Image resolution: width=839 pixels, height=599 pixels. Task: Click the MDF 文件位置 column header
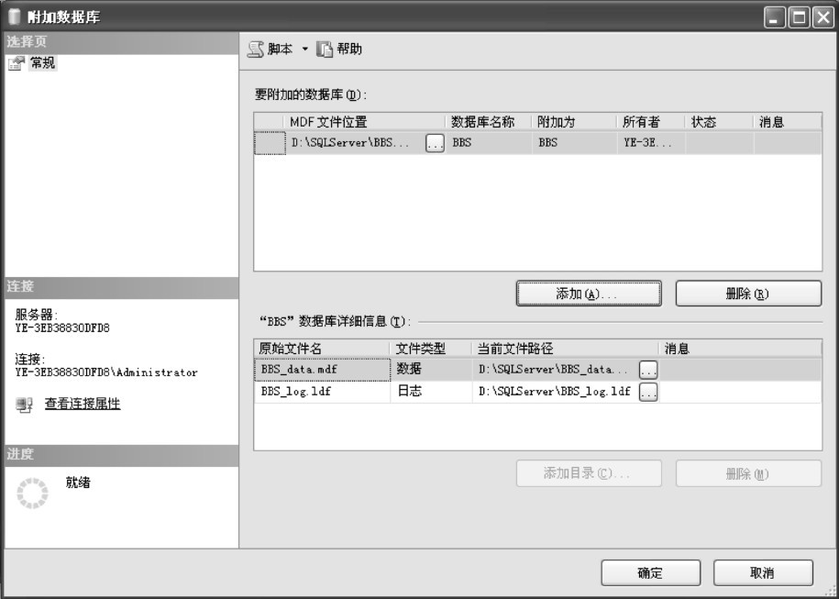coord(366,122)
